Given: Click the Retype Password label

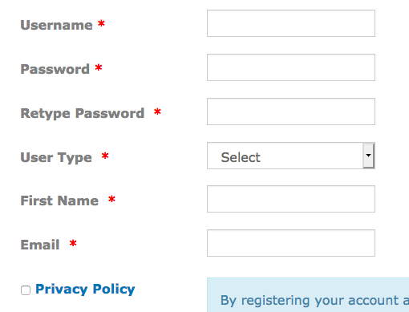Looking at the screenshot, I should tap(83, 113).
